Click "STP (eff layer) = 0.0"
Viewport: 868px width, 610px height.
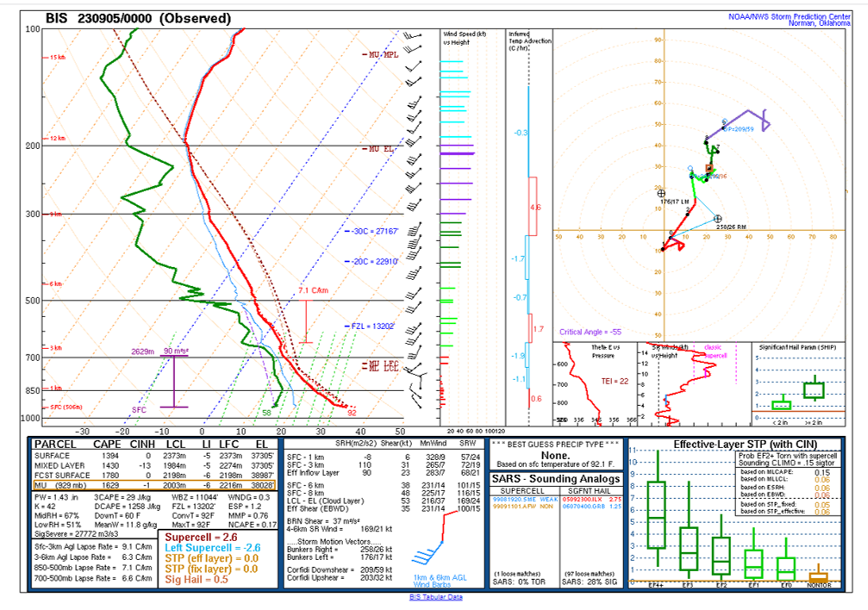point(211,558)
